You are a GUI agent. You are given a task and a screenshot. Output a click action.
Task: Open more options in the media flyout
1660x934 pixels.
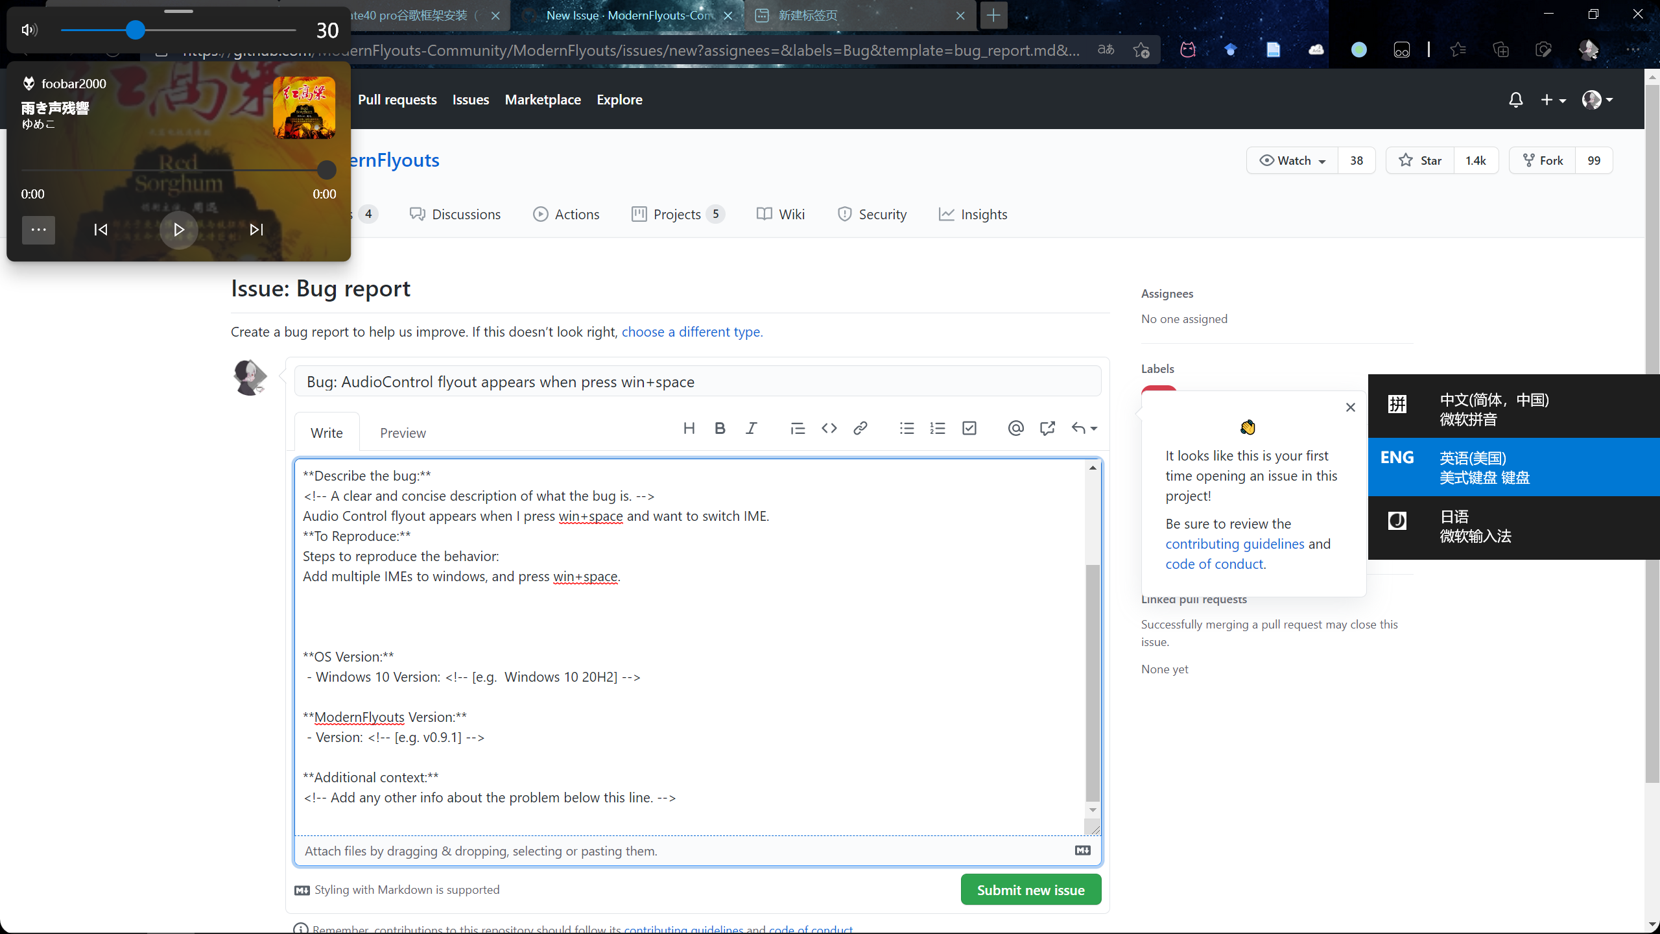click(x=38, y=230)
